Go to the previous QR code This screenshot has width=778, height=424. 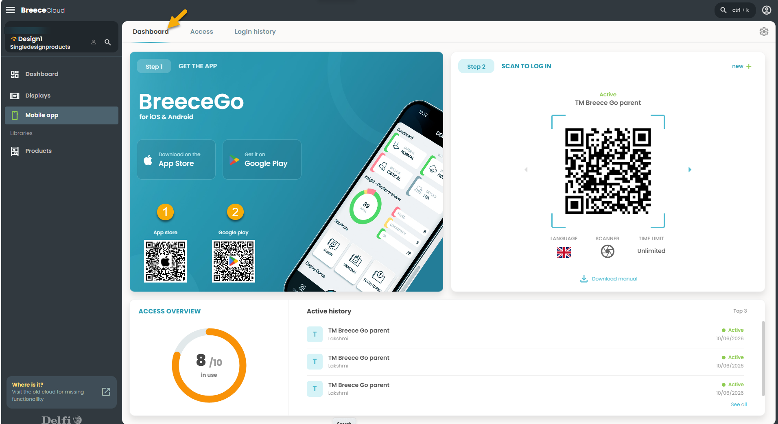[x=526, y=170]
